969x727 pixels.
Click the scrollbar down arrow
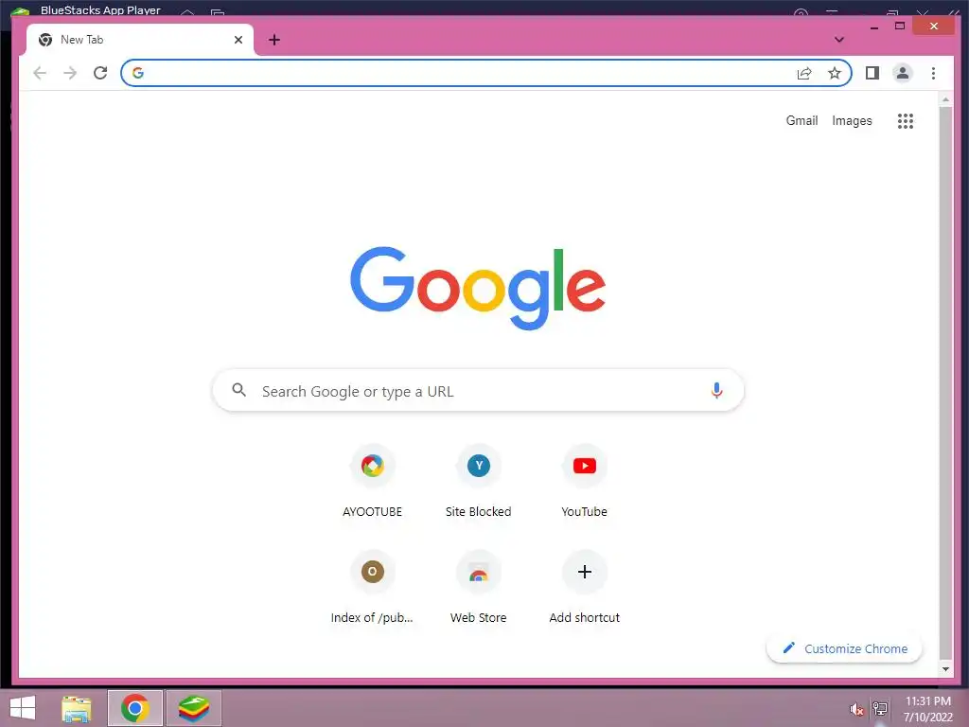pos(945,669)
